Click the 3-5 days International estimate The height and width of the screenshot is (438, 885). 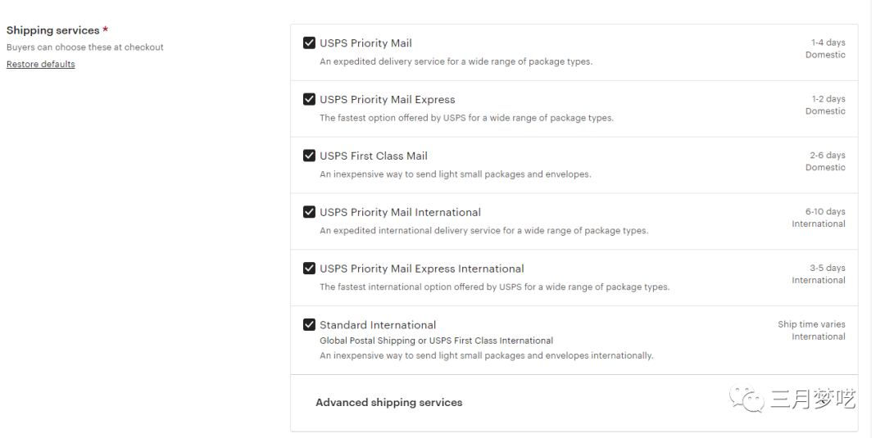pos(828,269)
